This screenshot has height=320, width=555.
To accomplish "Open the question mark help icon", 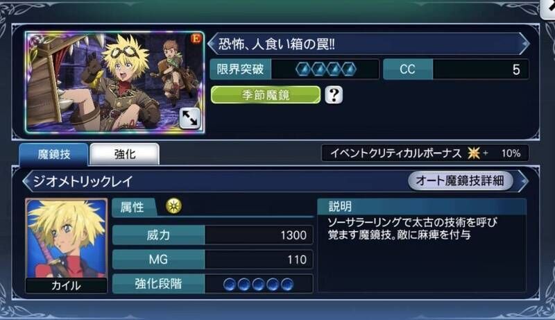I will (334, 95).
